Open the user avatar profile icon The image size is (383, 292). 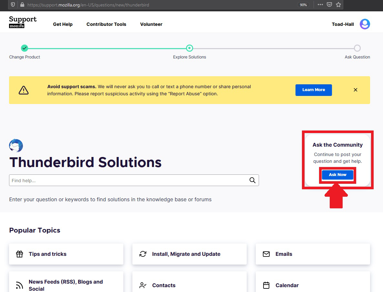point(365,24)
